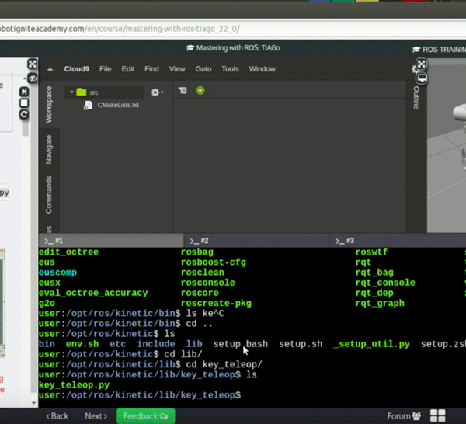Click the Next navigation button
The image size is (466, 424).
coord(96,416)
